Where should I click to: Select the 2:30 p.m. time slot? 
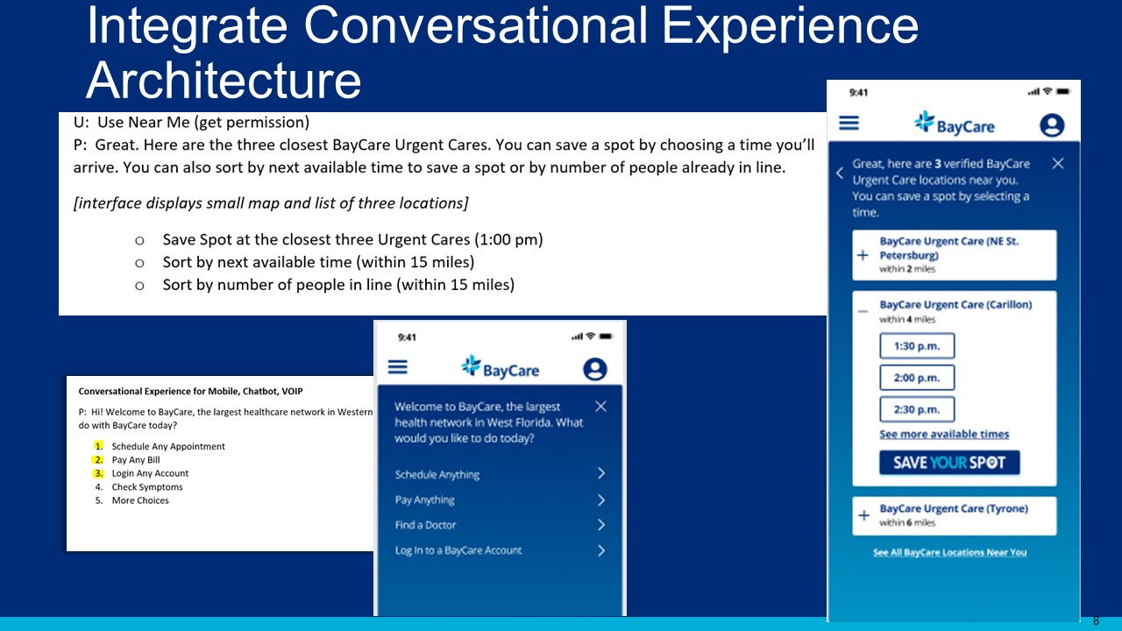[x=917, y=409]
